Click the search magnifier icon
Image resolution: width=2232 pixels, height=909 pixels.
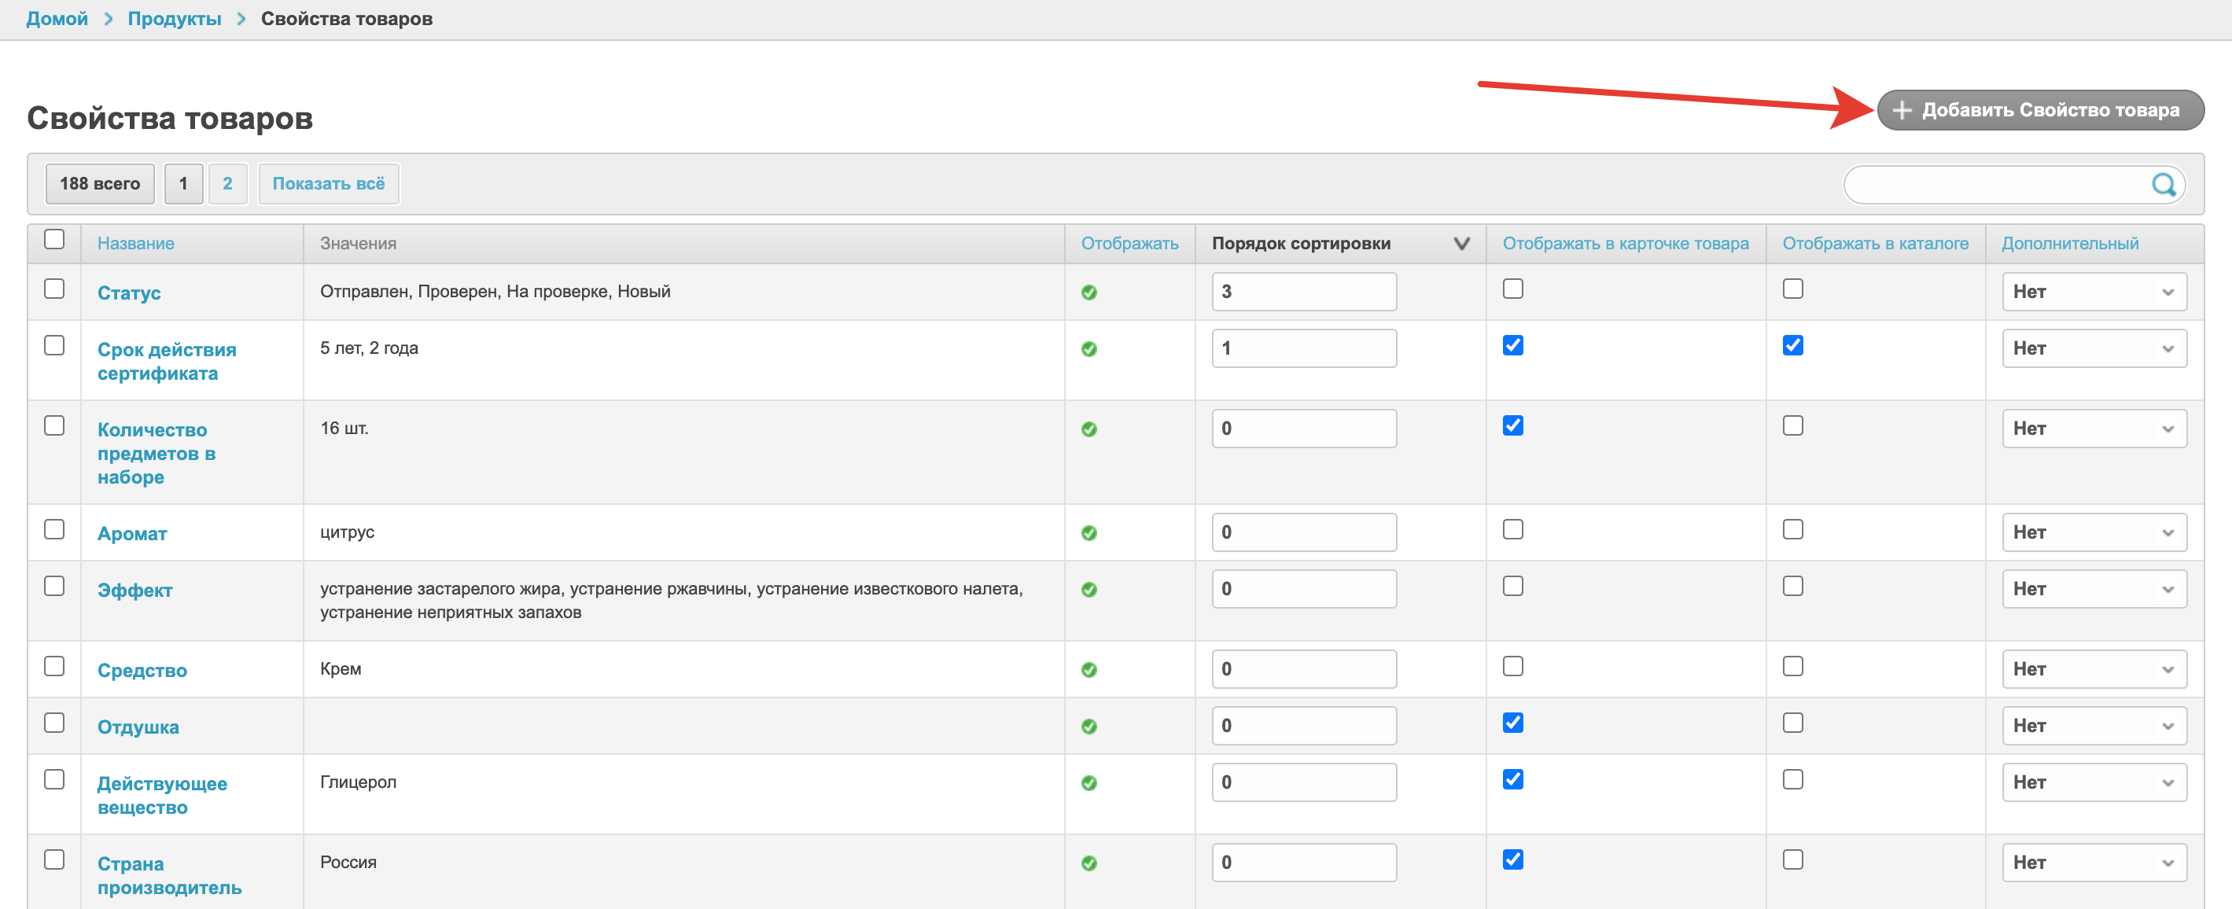2163,185
